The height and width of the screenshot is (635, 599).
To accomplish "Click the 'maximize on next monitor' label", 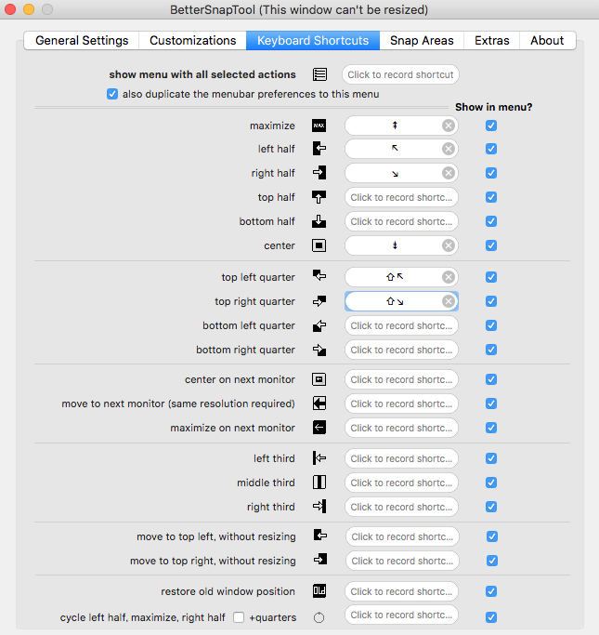I will (232, 428).
